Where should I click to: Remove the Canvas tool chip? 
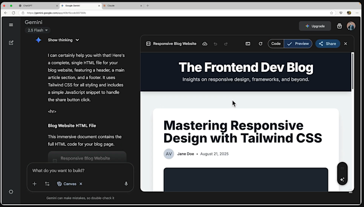(81, 184)
